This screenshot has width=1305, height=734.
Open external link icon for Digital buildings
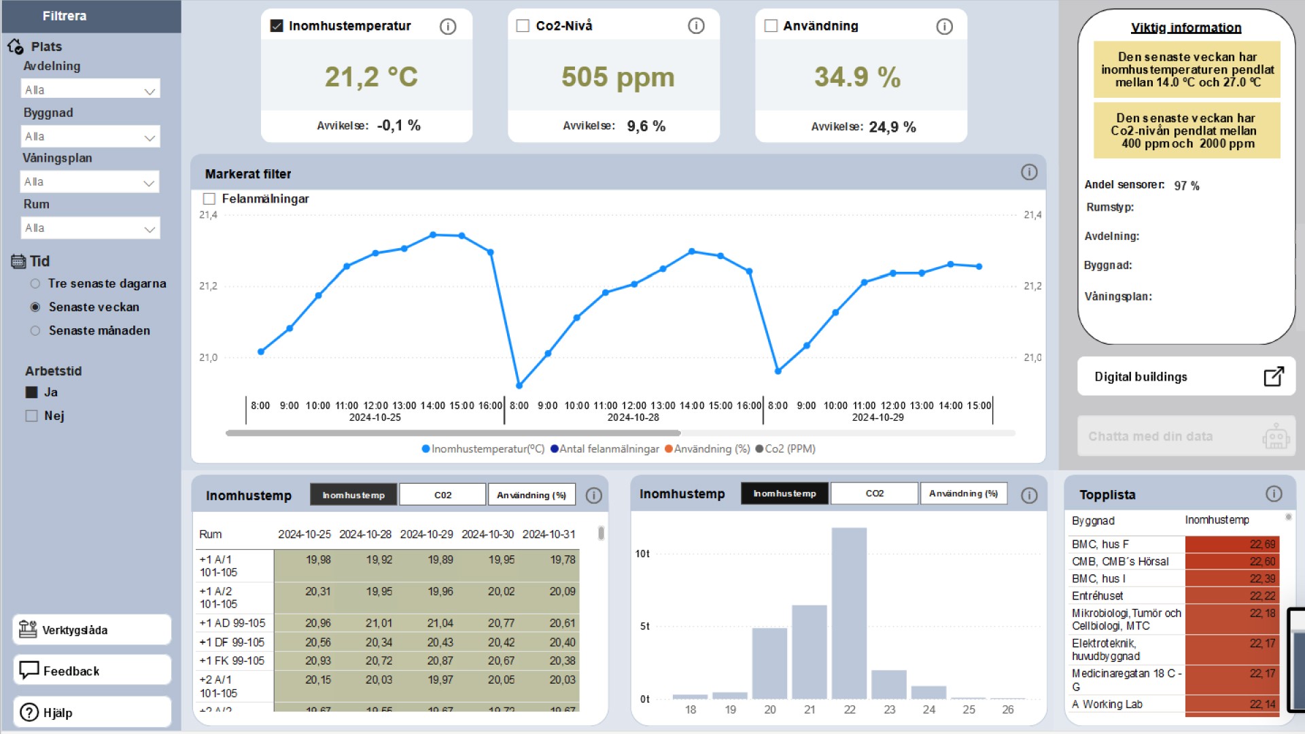[1273, 377]
